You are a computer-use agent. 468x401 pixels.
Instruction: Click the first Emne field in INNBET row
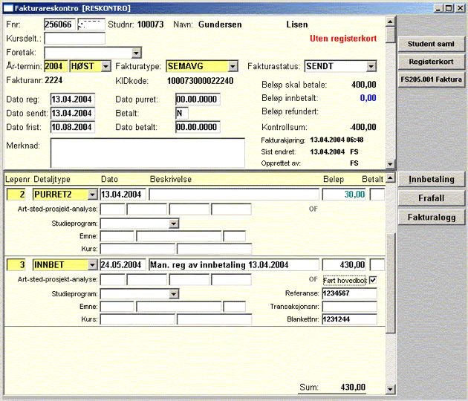(117, 307)
